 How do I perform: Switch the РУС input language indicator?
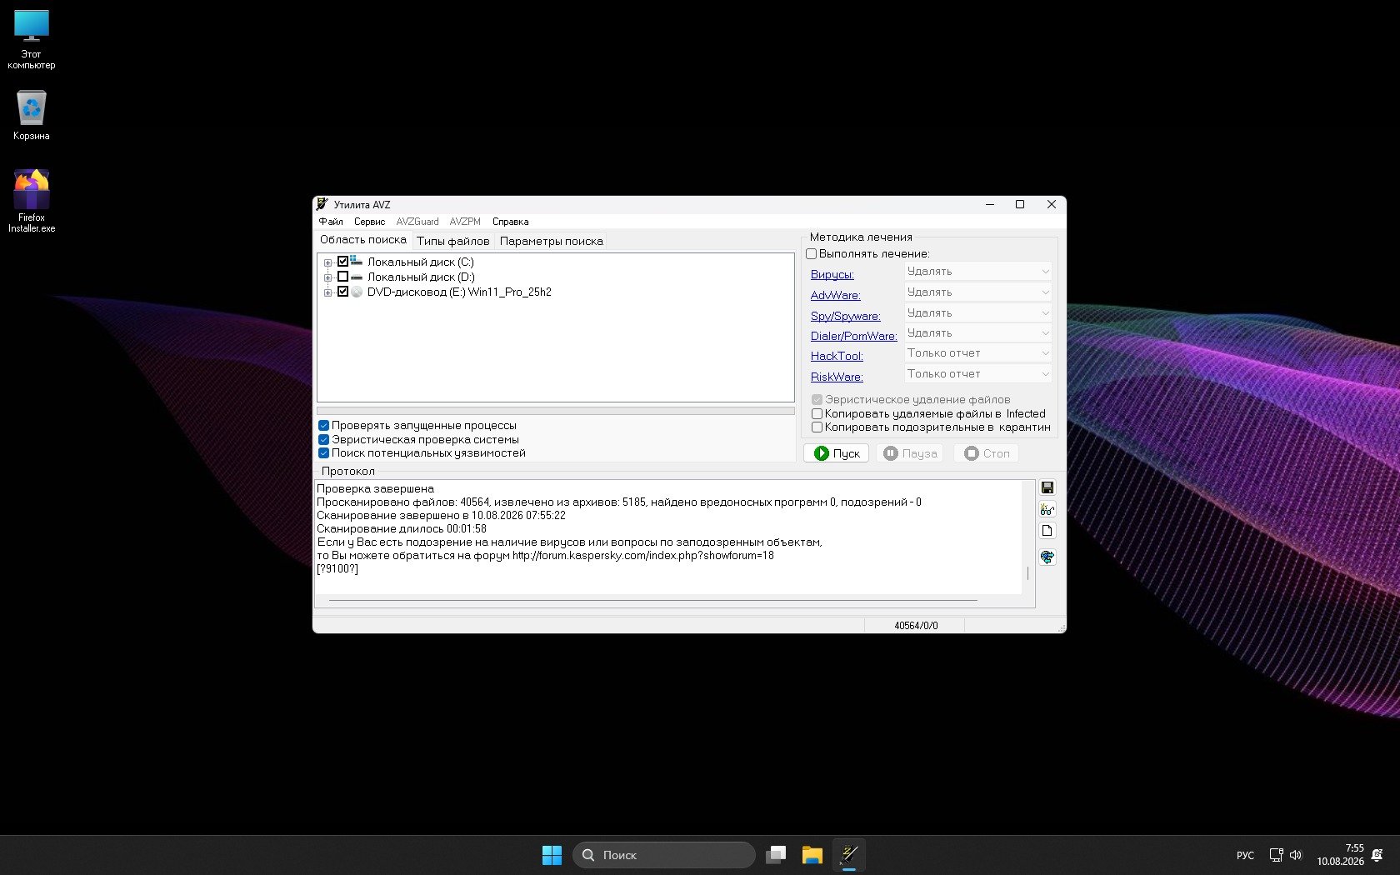pyautogui.click(x=1245, y=856)
